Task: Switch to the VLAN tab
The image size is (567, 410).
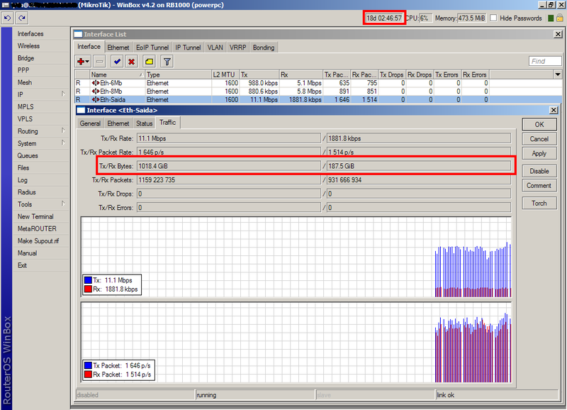Action: pyautogui.click(x=215, y=48)
